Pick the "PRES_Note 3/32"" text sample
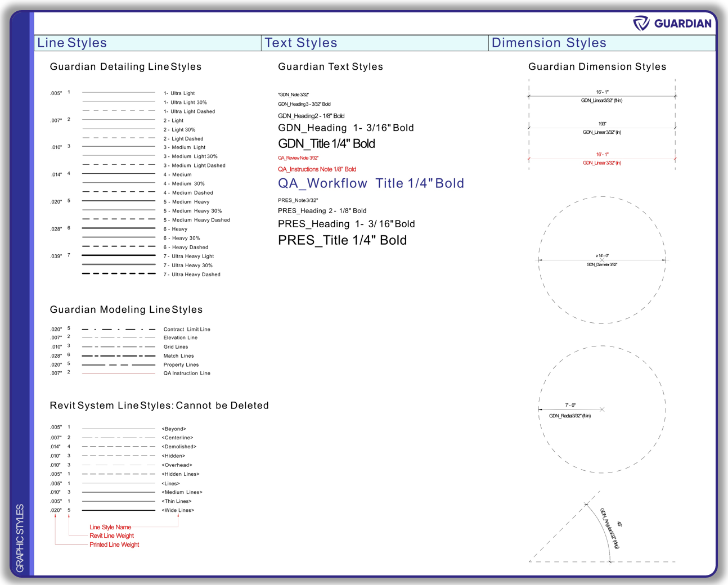This screenshot has width=728, height=585. (x=298, y=200)
